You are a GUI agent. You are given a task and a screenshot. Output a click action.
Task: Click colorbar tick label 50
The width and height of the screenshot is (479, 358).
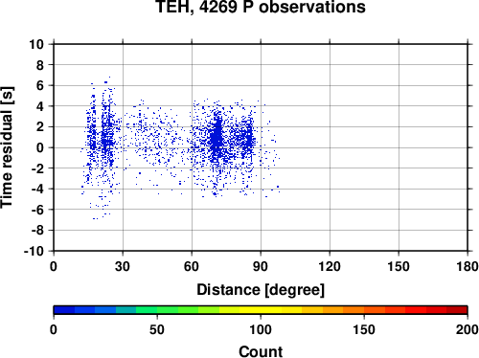157,329
